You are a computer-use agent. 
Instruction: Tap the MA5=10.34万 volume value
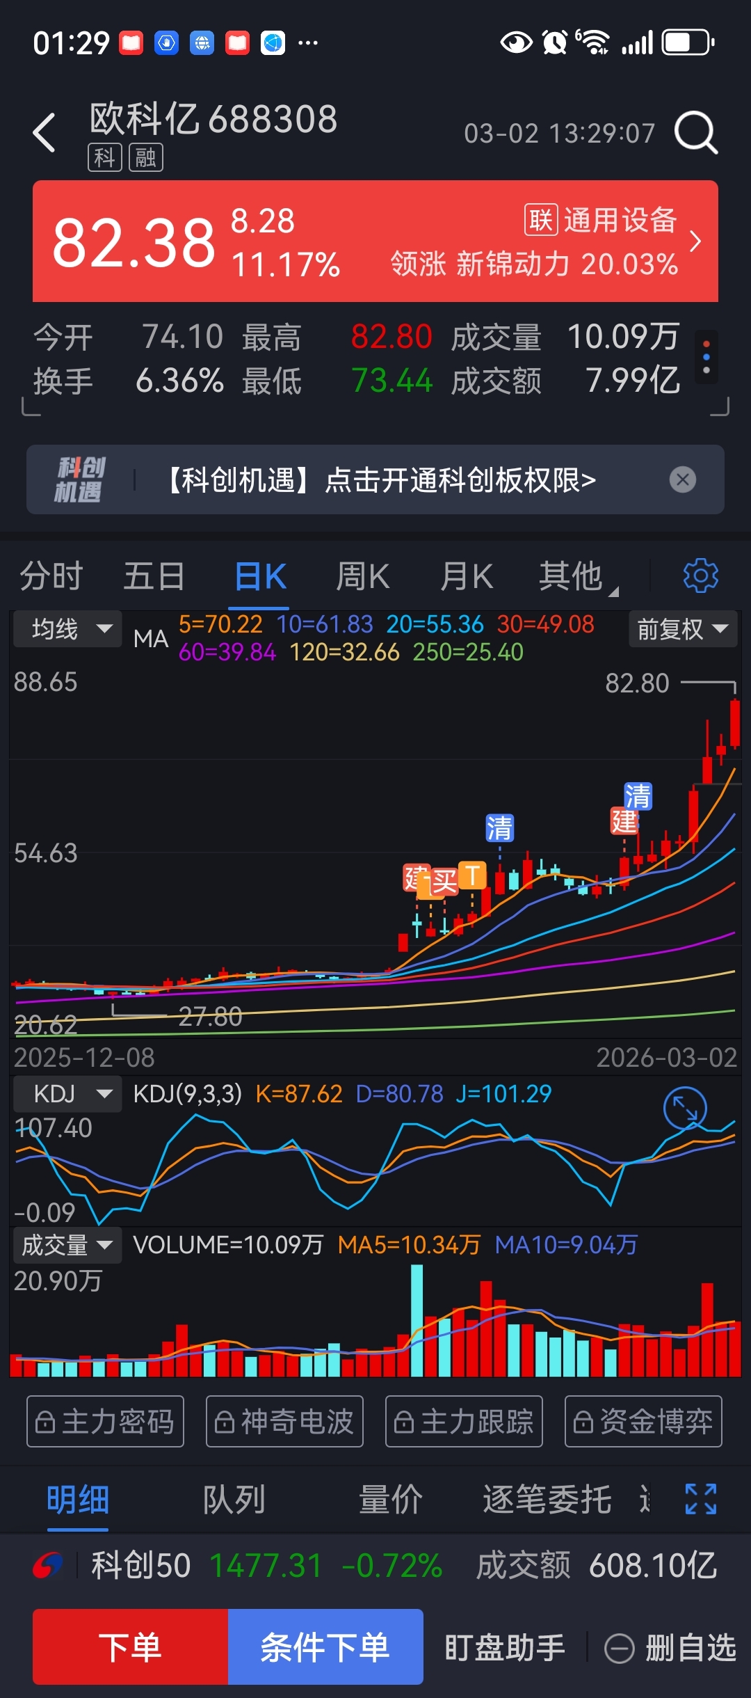[409, 1245]
